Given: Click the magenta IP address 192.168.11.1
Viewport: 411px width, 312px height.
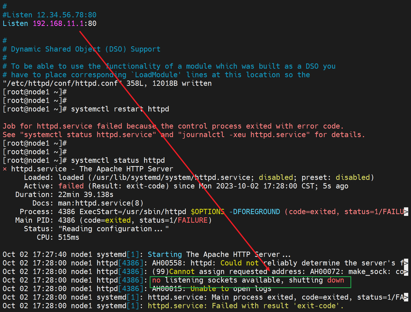Looking at the screenshot, I should (x=58, y=24).
